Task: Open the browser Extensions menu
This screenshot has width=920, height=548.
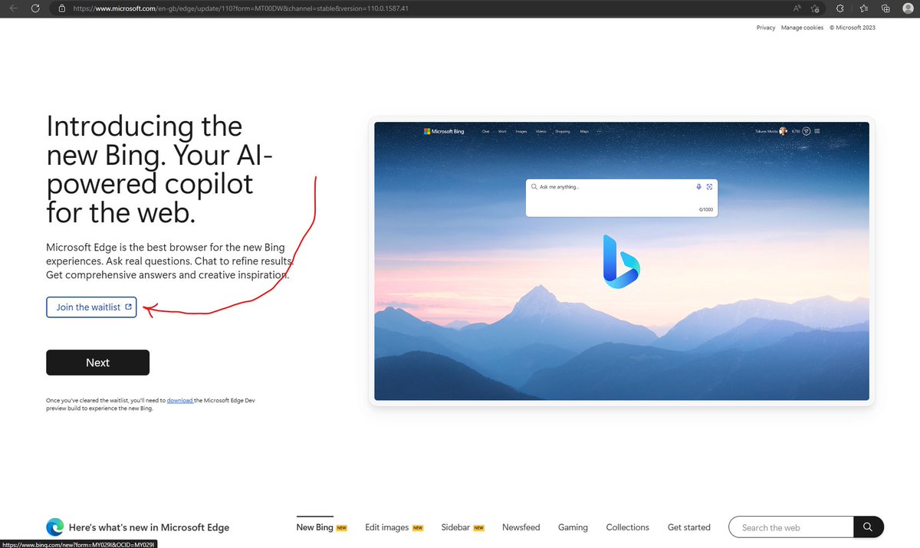Action: point(840,8)
